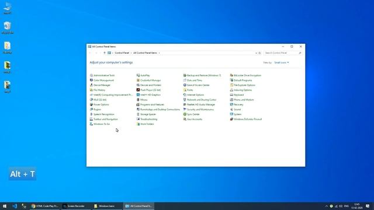Switch to Windows basic taskbar window
Screen dimensions: 374x210
coord(107,206)
